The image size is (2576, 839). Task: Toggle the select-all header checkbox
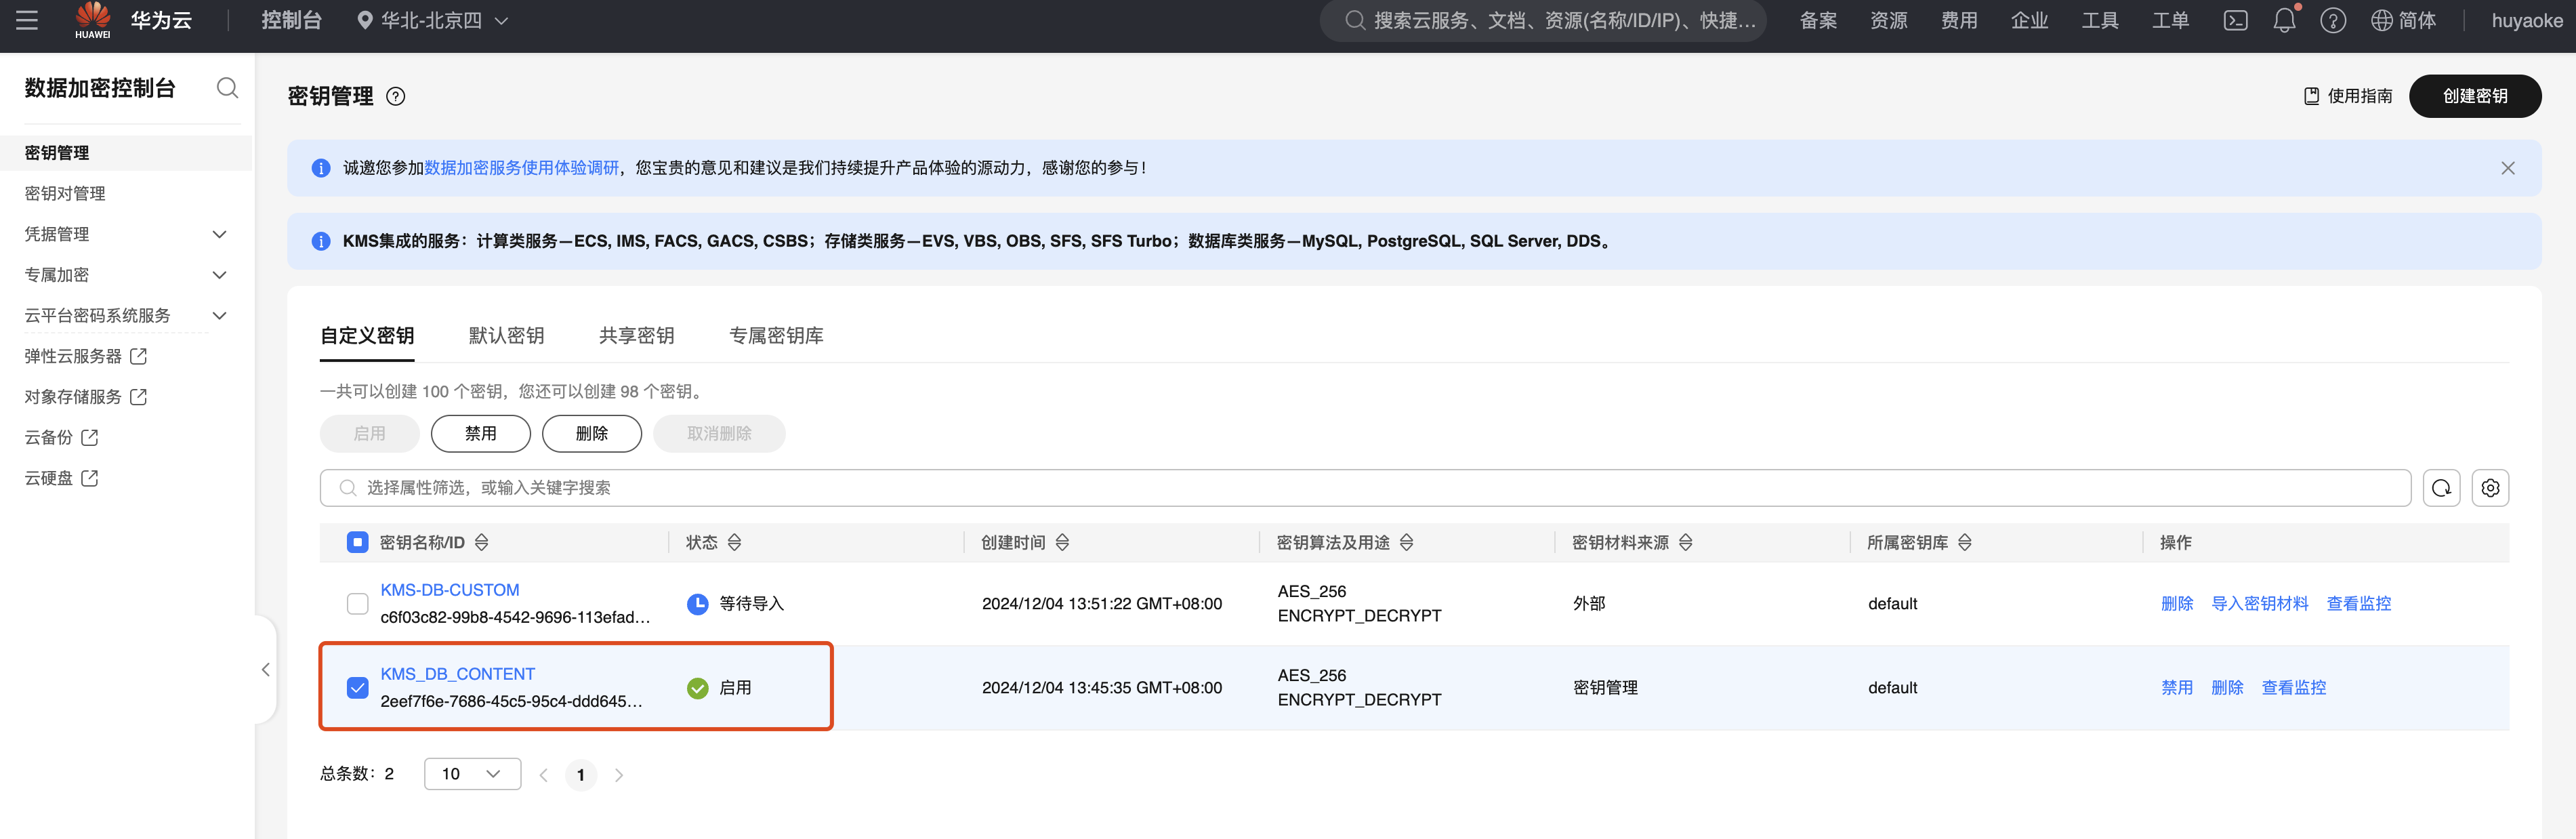357,542
